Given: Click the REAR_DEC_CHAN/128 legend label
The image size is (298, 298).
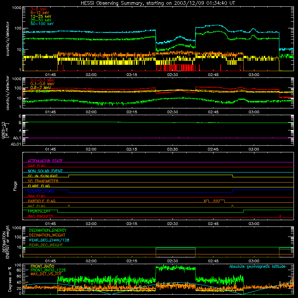Looking at the screenshot, I should coord(49,240).
